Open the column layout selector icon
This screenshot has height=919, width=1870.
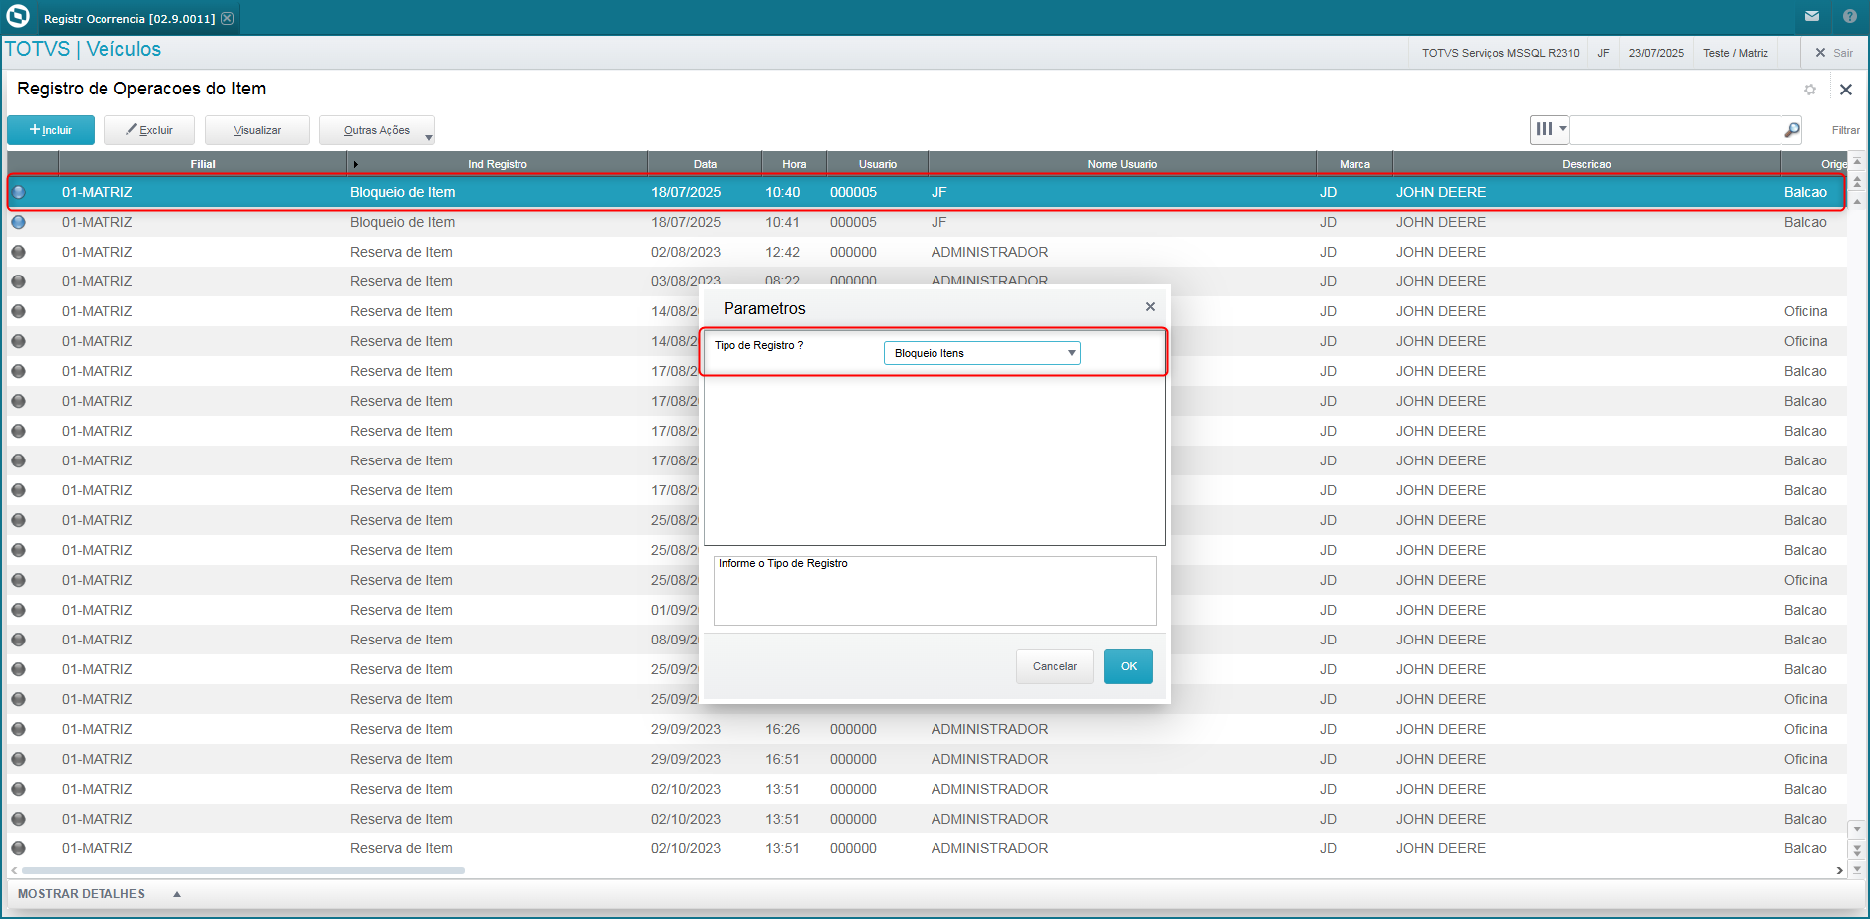click(x=1550, y=129)
